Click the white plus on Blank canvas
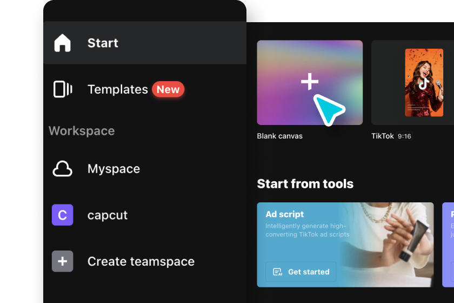The image size is (454, 303). 310,82
